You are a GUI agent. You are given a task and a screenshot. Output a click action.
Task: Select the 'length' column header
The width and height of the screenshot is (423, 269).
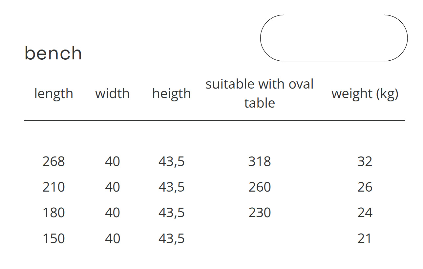coord(53,94)
